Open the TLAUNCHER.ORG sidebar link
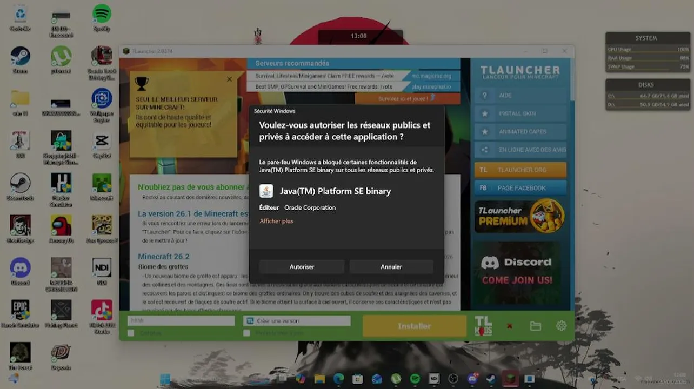The height and width of the screenshot is (389, 694). point(520,170)
